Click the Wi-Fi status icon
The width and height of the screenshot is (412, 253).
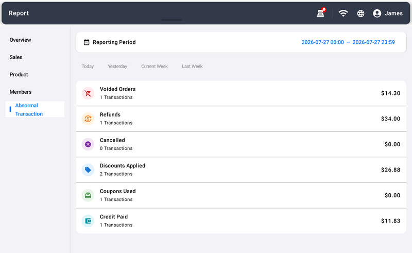pos(343,13)
